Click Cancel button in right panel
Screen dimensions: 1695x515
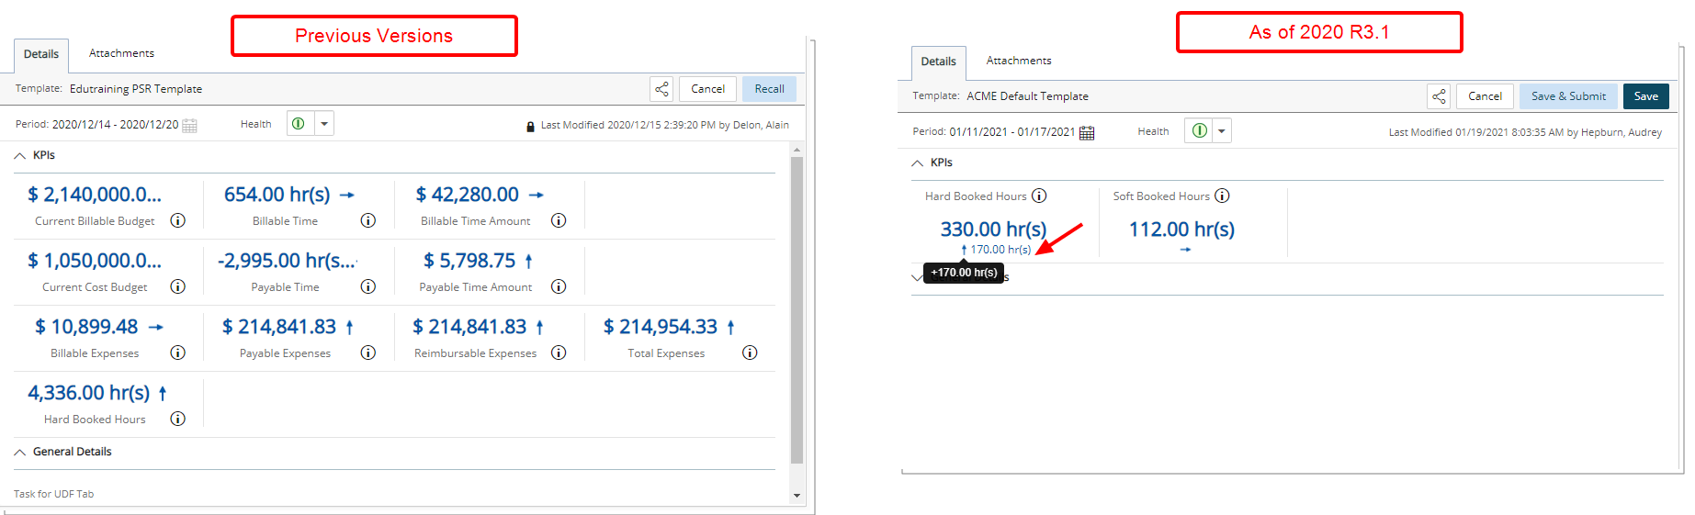(1485, 96)
